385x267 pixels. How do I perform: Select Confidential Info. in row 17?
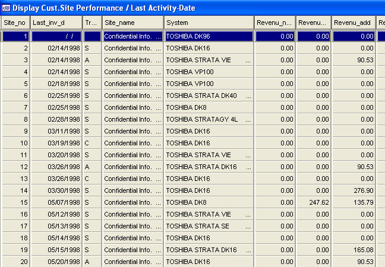coord(133,226)
